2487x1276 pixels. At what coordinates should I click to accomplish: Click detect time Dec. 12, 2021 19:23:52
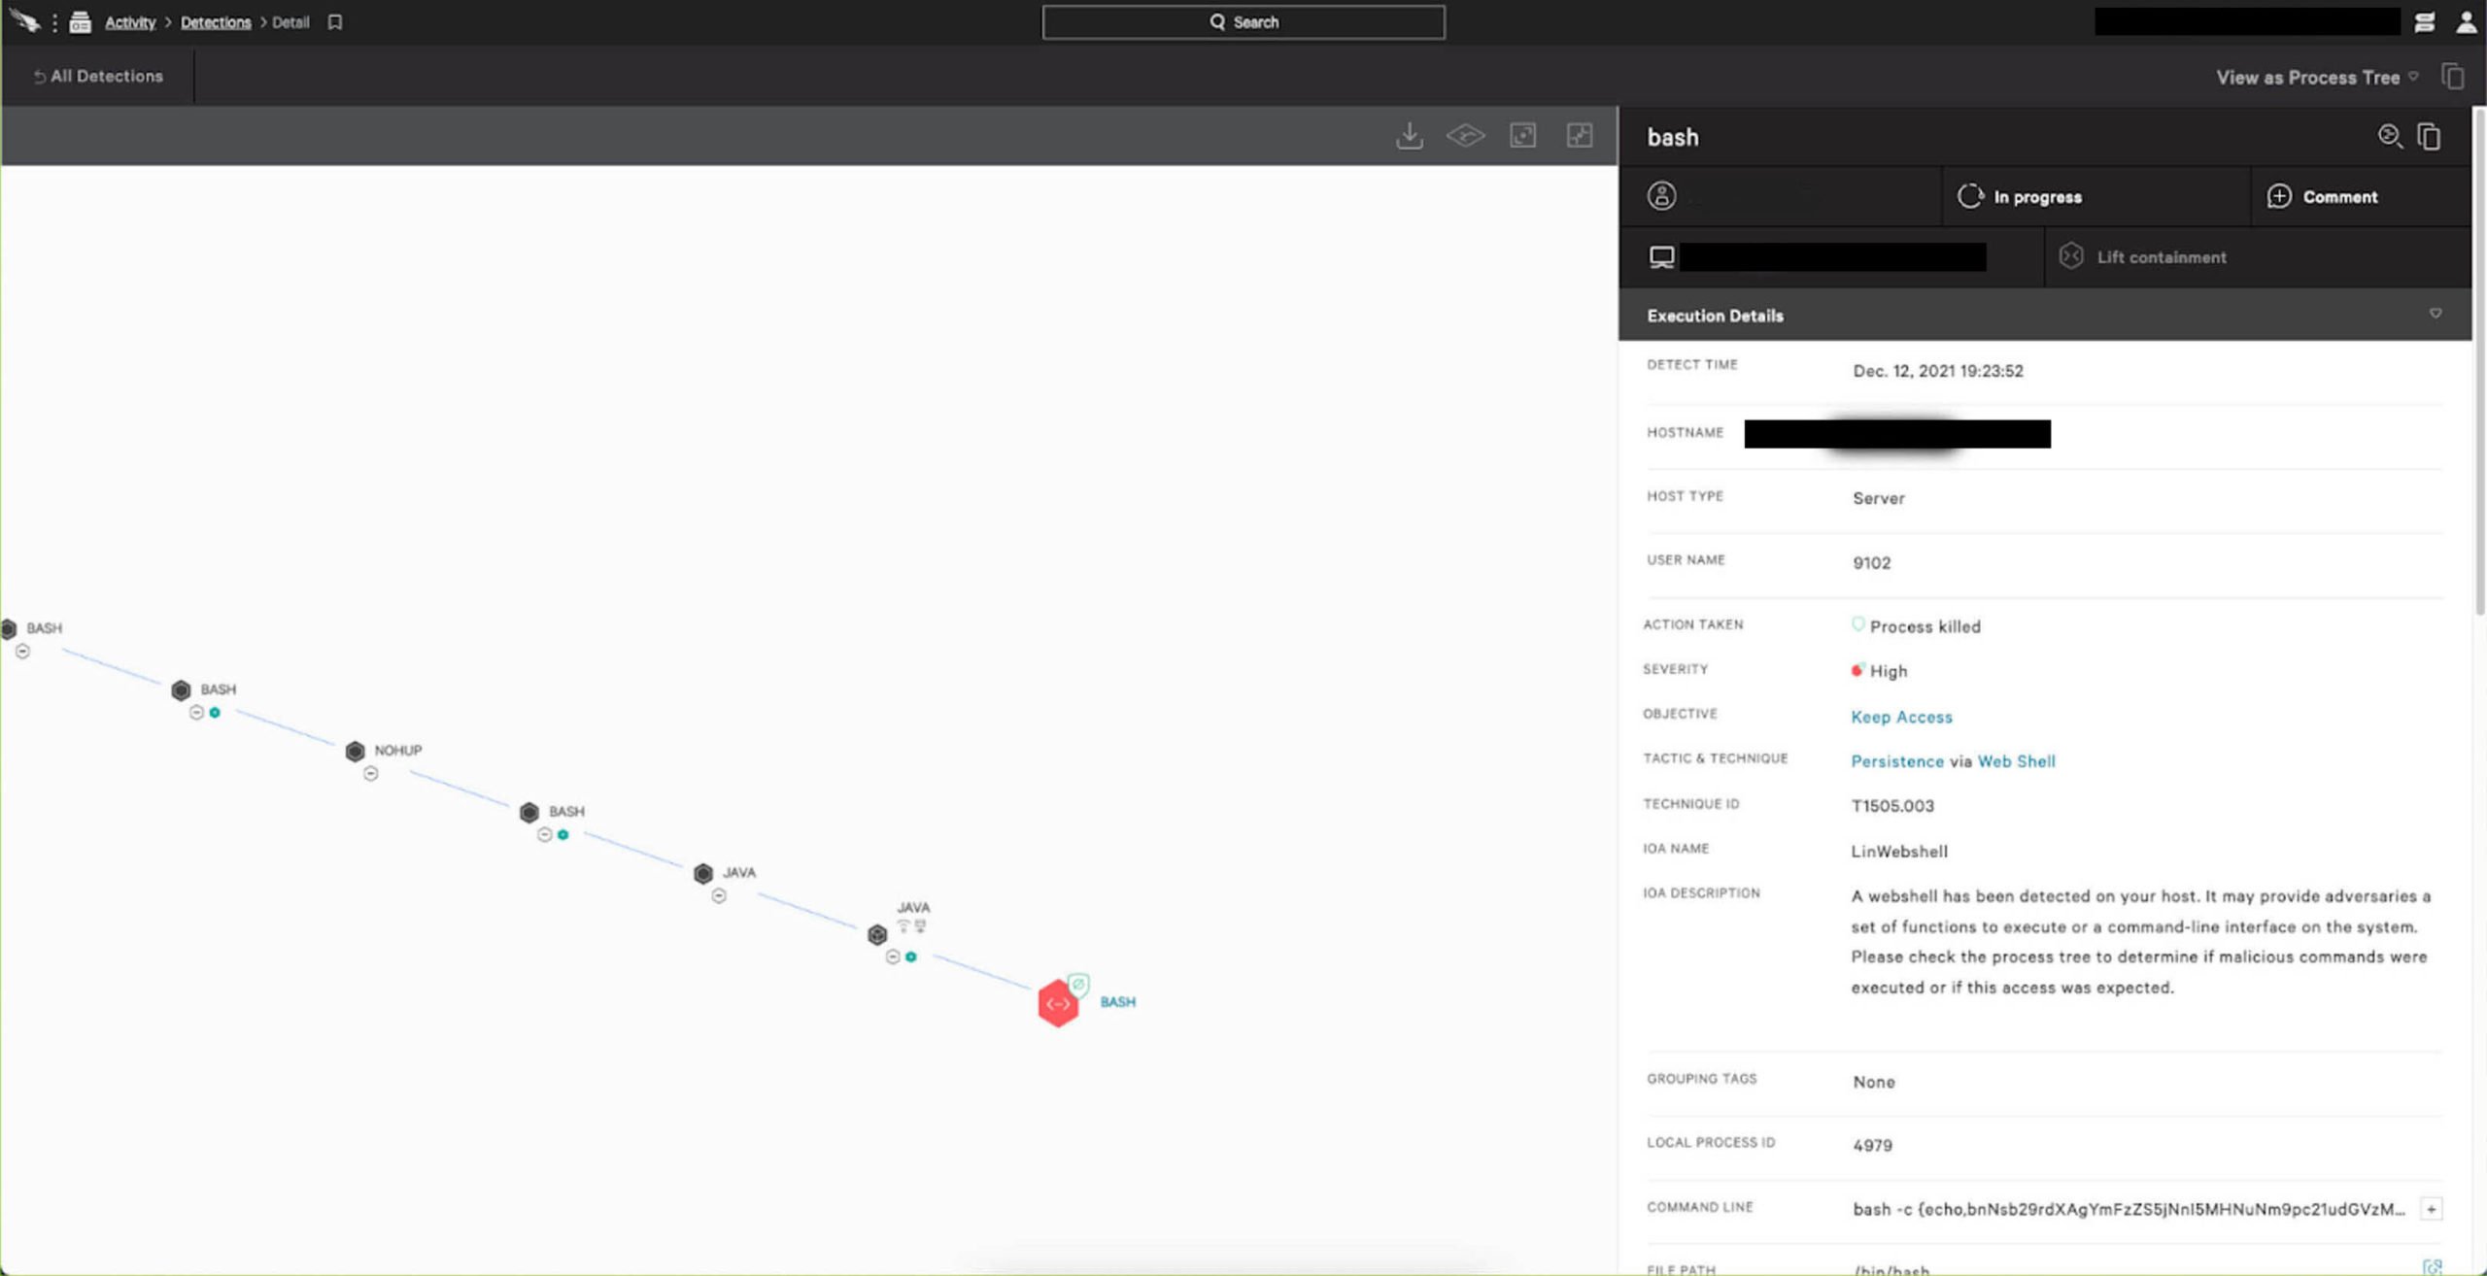(1938, 371)
